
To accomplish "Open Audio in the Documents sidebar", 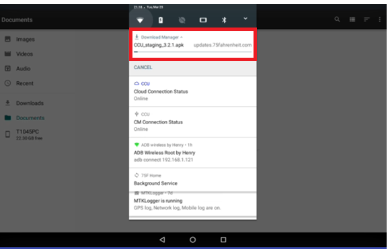I will [37, 68].
